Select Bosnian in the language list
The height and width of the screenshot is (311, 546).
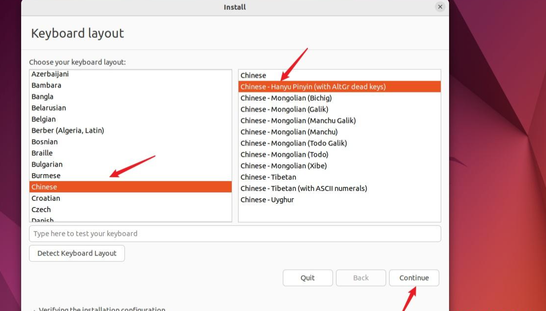[x=130, y=142]
